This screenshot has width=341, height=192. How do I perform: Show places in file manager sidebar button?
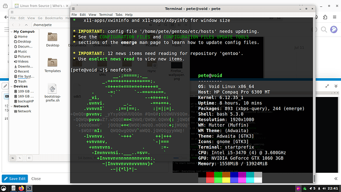pos(13,158)
